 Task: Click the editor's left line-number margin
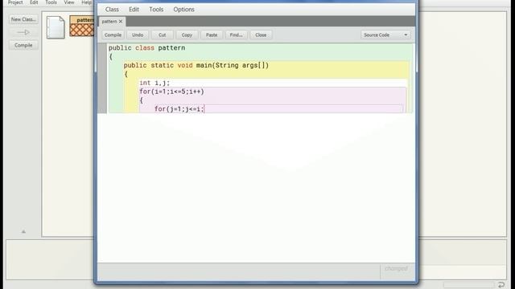tap(102, 79)
